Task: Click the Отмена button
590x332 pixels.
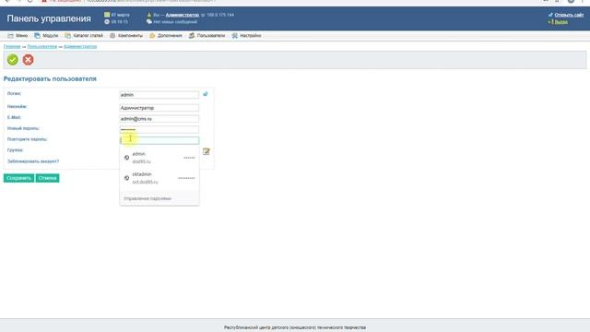Action: (47, 178)
